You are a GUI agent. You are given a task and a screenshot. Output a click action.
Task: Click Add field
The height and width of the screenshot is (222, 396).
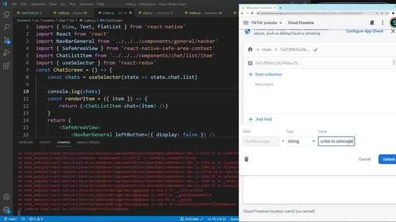coord(260,119)
